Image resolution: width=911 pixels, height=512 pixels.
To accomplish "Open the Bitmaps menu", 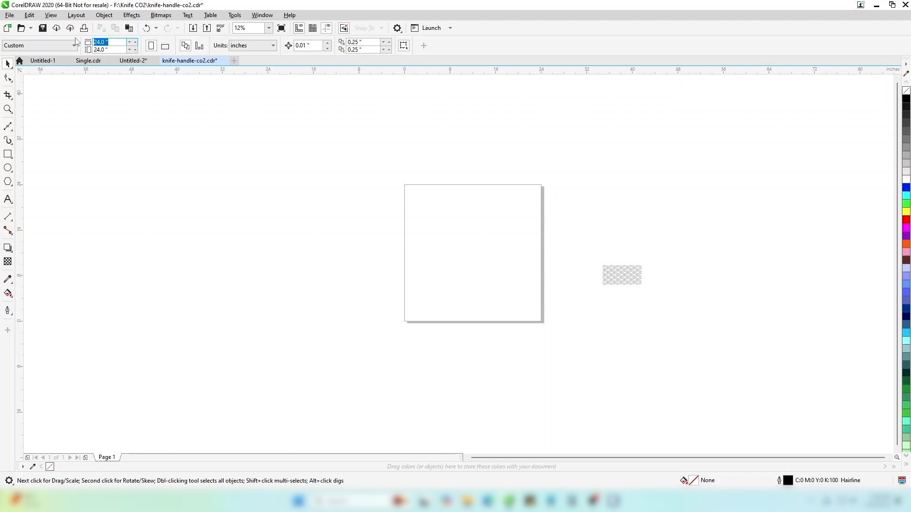I will (x=160, y=15).
